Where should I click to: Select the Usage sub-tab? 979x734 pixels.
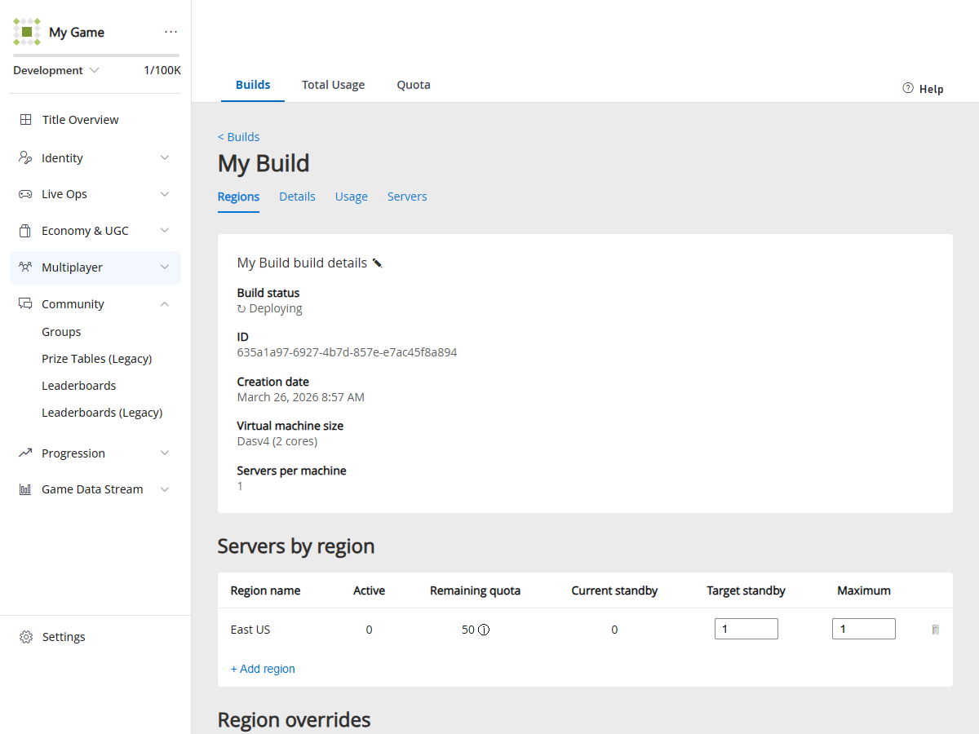tap(352, 197)
